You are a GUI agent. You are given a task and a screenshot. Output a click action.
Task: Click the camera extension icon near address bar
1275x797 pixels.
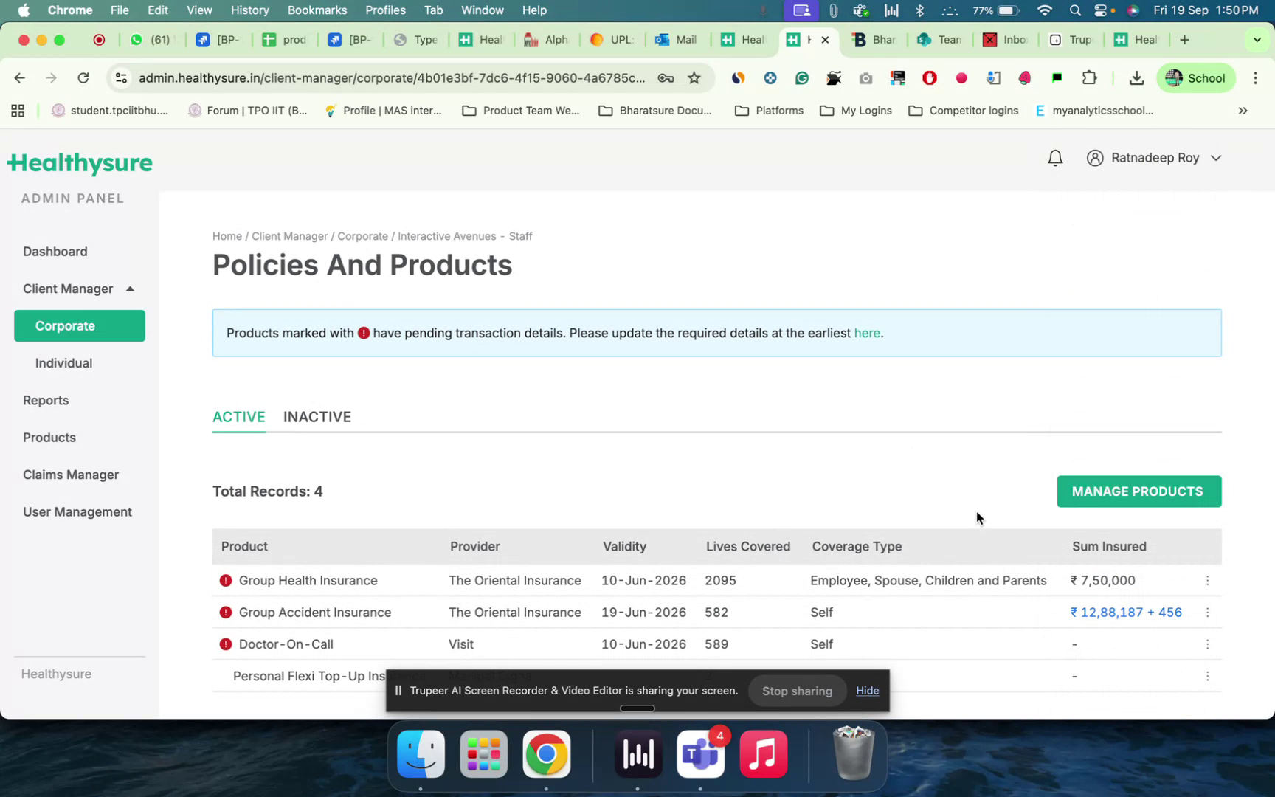865,77
